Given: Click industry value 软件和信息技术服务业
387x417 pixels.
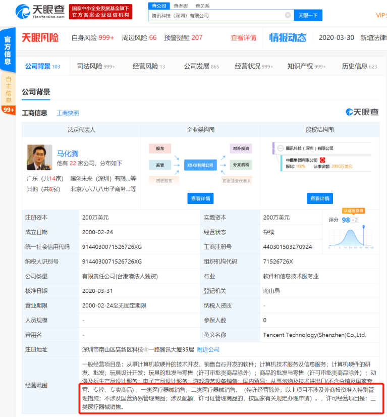Looking at the screenshot, I should [291, 276].
